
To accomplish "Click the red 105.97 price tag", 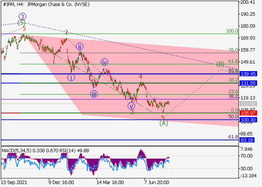I will click(x=249, y=113).
